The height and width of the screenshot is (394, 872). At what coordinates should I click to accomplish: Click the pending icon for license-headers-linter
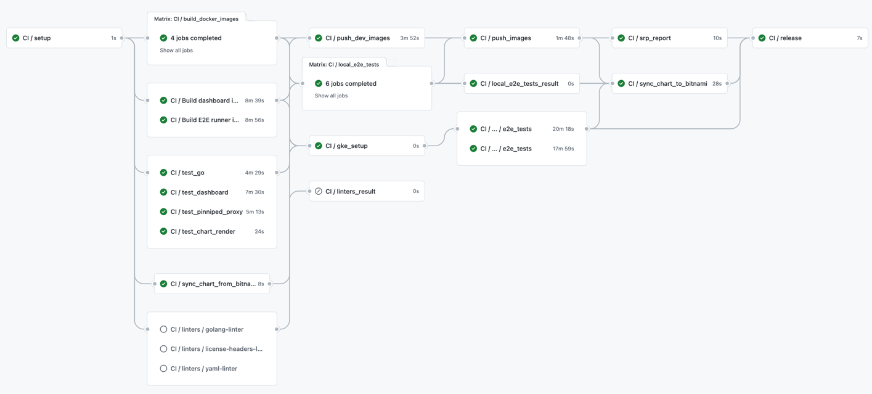click(x=163, y=348)
